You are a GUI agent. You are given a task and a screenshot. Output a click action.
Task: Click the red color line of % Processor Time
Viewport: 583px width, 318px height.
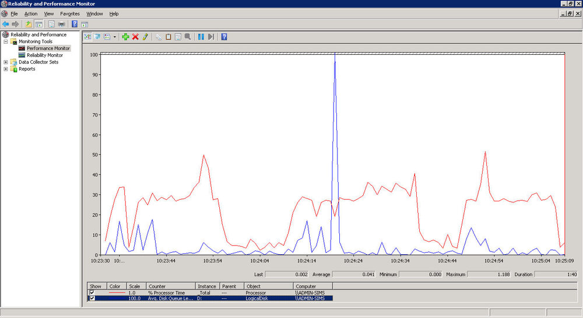(x=117, y=293)
